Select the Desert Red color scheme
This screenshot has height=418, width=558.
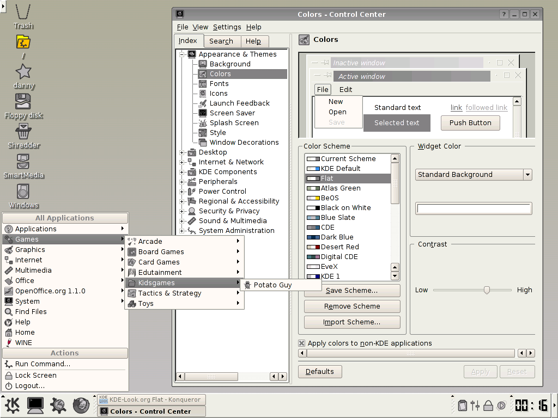coord(348,247)
